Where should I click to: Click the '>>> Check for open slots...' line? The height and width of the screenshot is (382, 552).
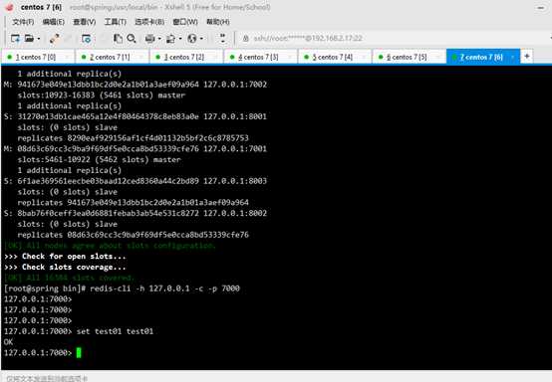(x=65, y=257)
